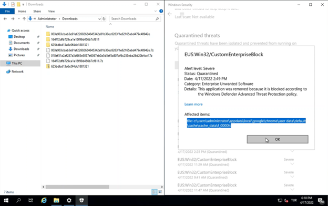Open Windows Security from taskbar

coord(81,201)
